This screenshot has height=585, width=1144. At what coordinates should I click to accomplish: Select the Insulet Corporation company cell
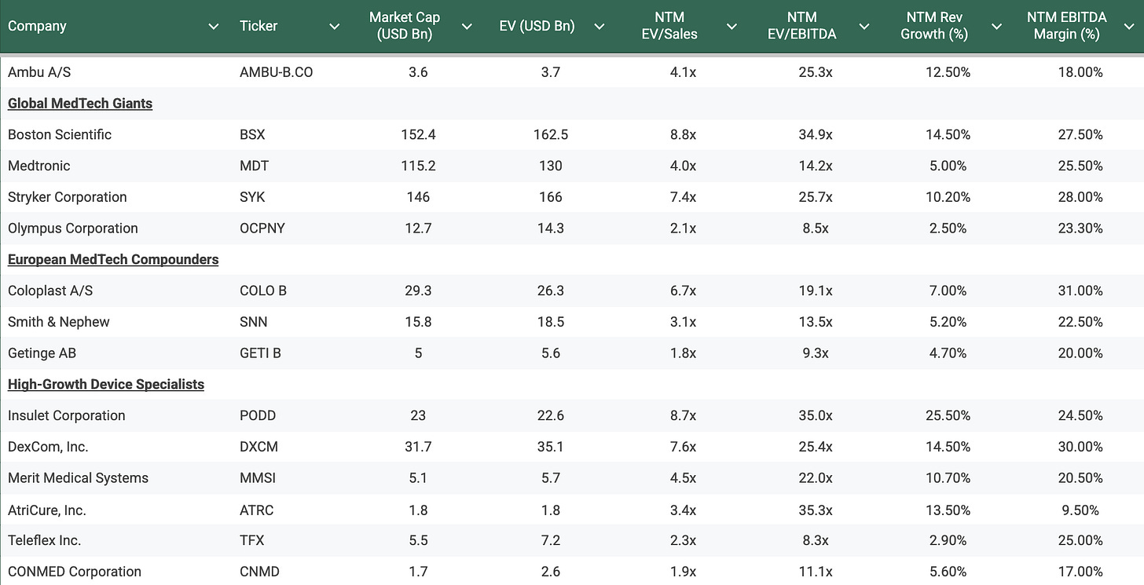(67, 415)
